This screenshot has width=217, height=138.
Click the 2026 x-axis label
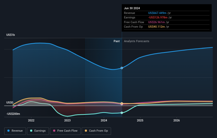coord(177,120)
